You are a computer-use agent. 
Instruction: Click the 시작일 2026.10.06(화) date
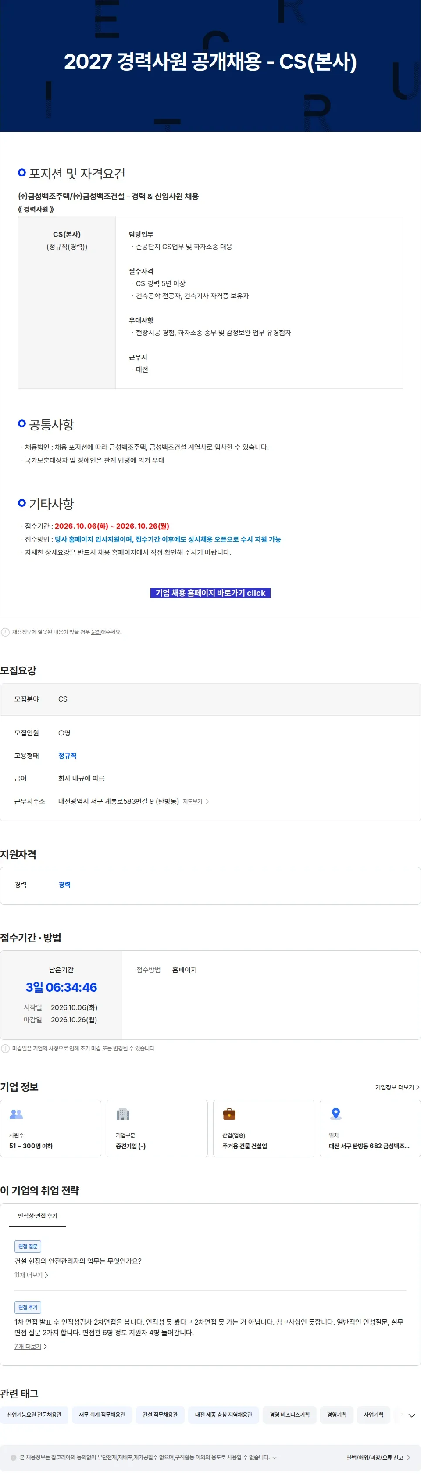[74, 1007]
